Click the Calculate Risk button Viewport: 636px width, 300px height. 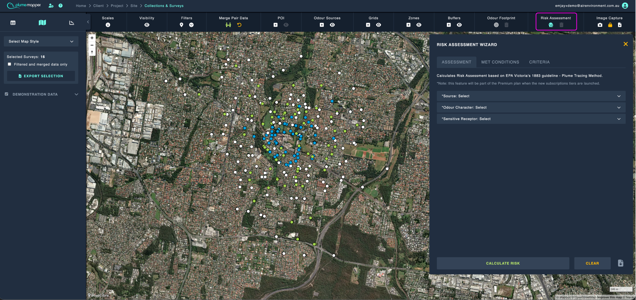(503, 263)
